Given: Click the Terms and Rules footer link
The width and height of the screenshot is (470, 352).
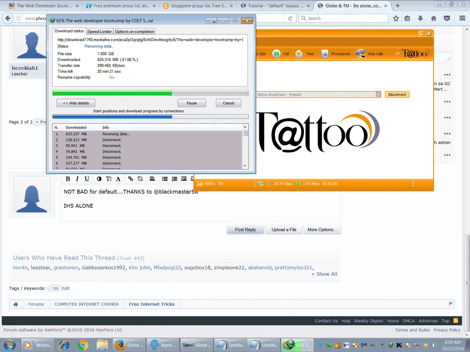Looking at the screenshot, I should [x=412, y=330].
